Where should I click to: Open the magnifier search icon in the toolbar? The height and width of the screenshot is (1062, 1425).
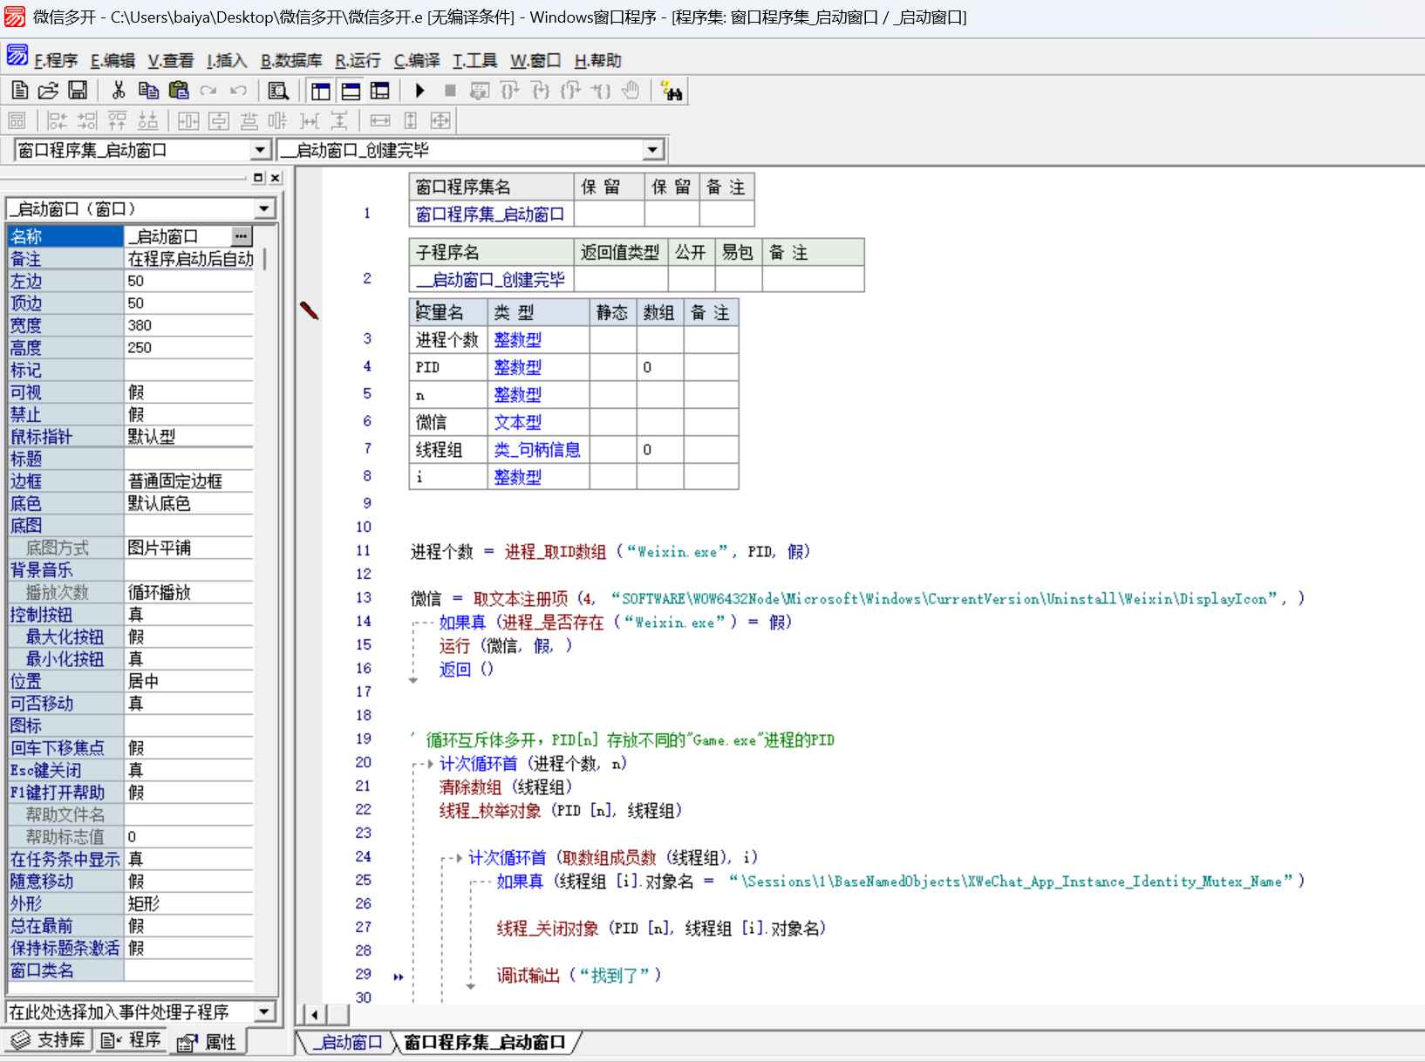pos(278,90)
